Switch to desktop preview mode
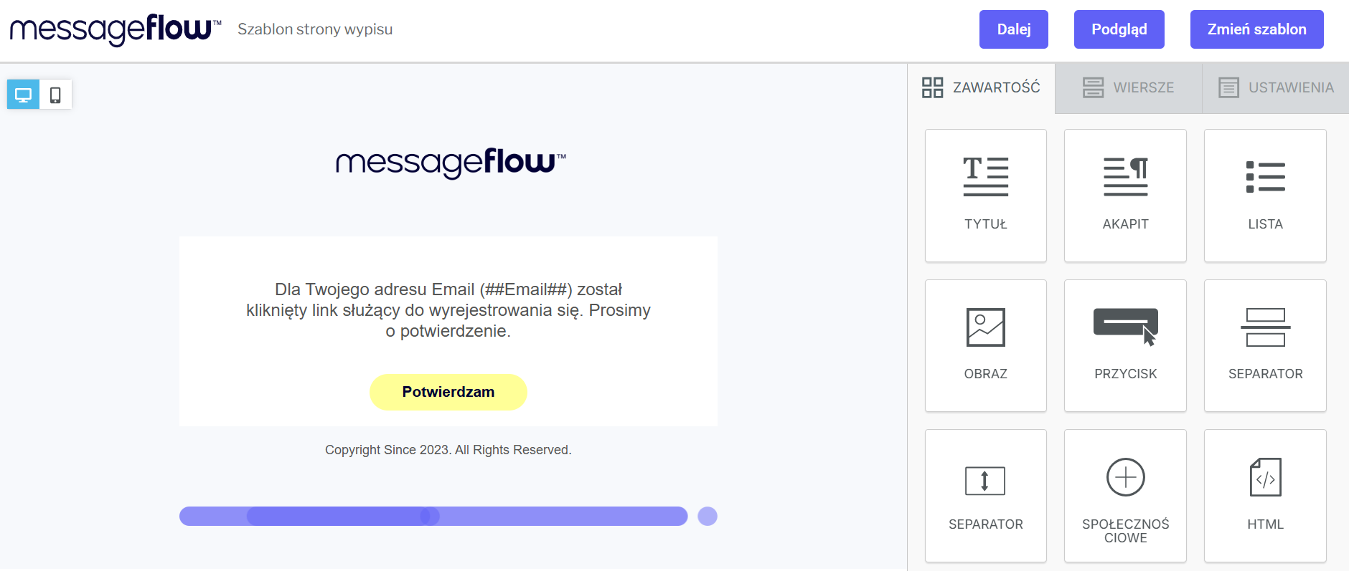Image resolution: width=1349 pixels, height=571 pixels. pyautogui.click(x=23, y=95)
